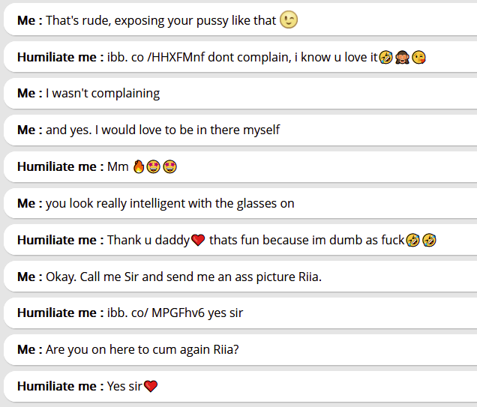Click the winking emoji in the first message
Image resolution: width=477 pixels, height=407 pixels.
click(x=289, y=20)
